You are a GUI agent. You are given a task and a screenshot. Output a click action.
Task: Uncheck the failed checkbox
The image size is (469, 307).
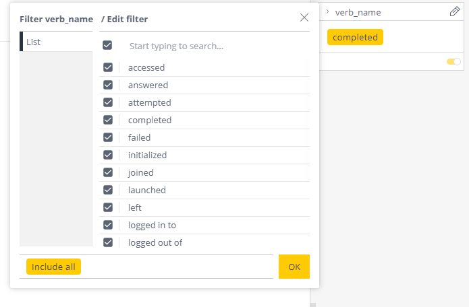pos(108,137)
